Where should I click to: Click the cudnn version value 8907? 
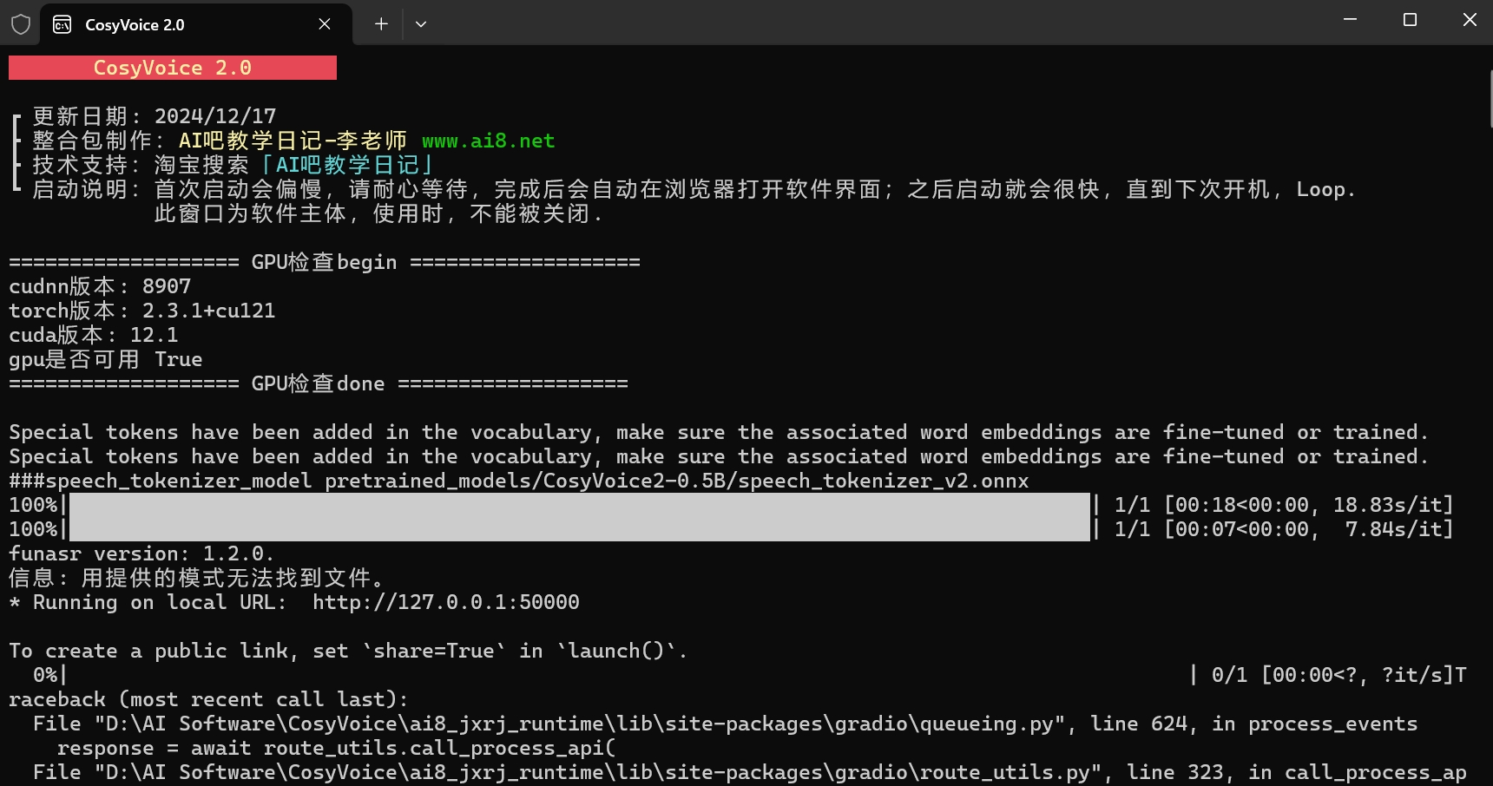coord(167,286)
